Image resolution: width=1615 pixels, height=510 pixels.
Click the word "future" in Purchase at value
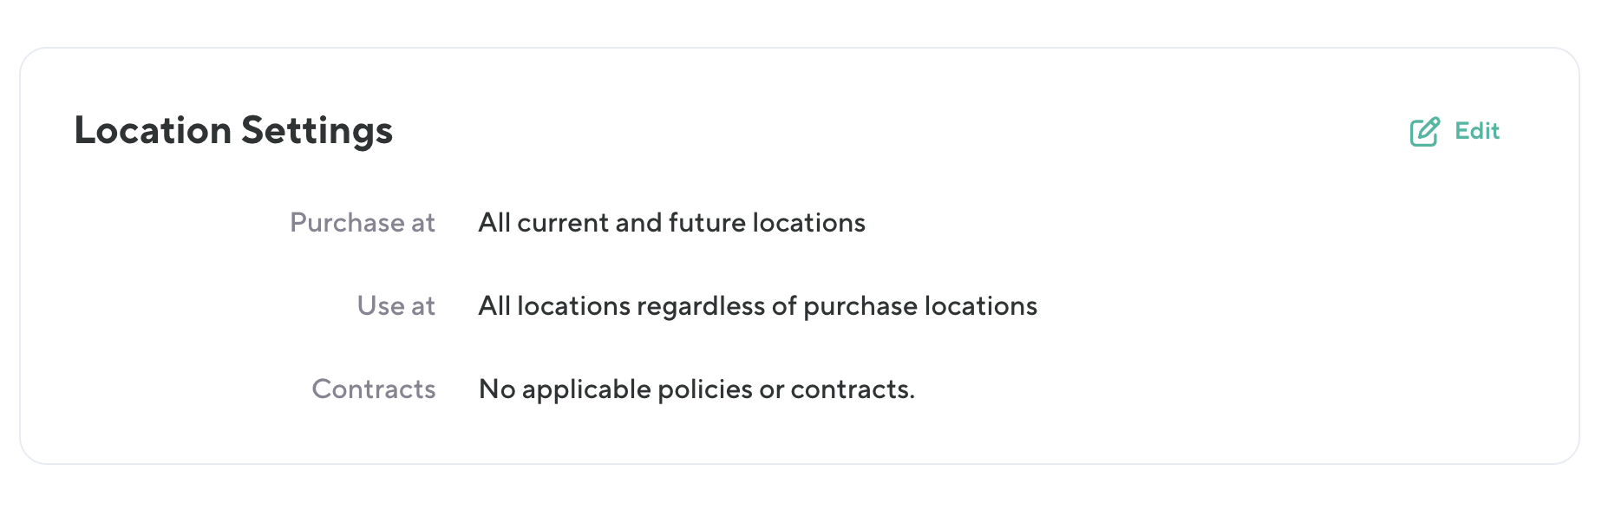tap(707, 223)
